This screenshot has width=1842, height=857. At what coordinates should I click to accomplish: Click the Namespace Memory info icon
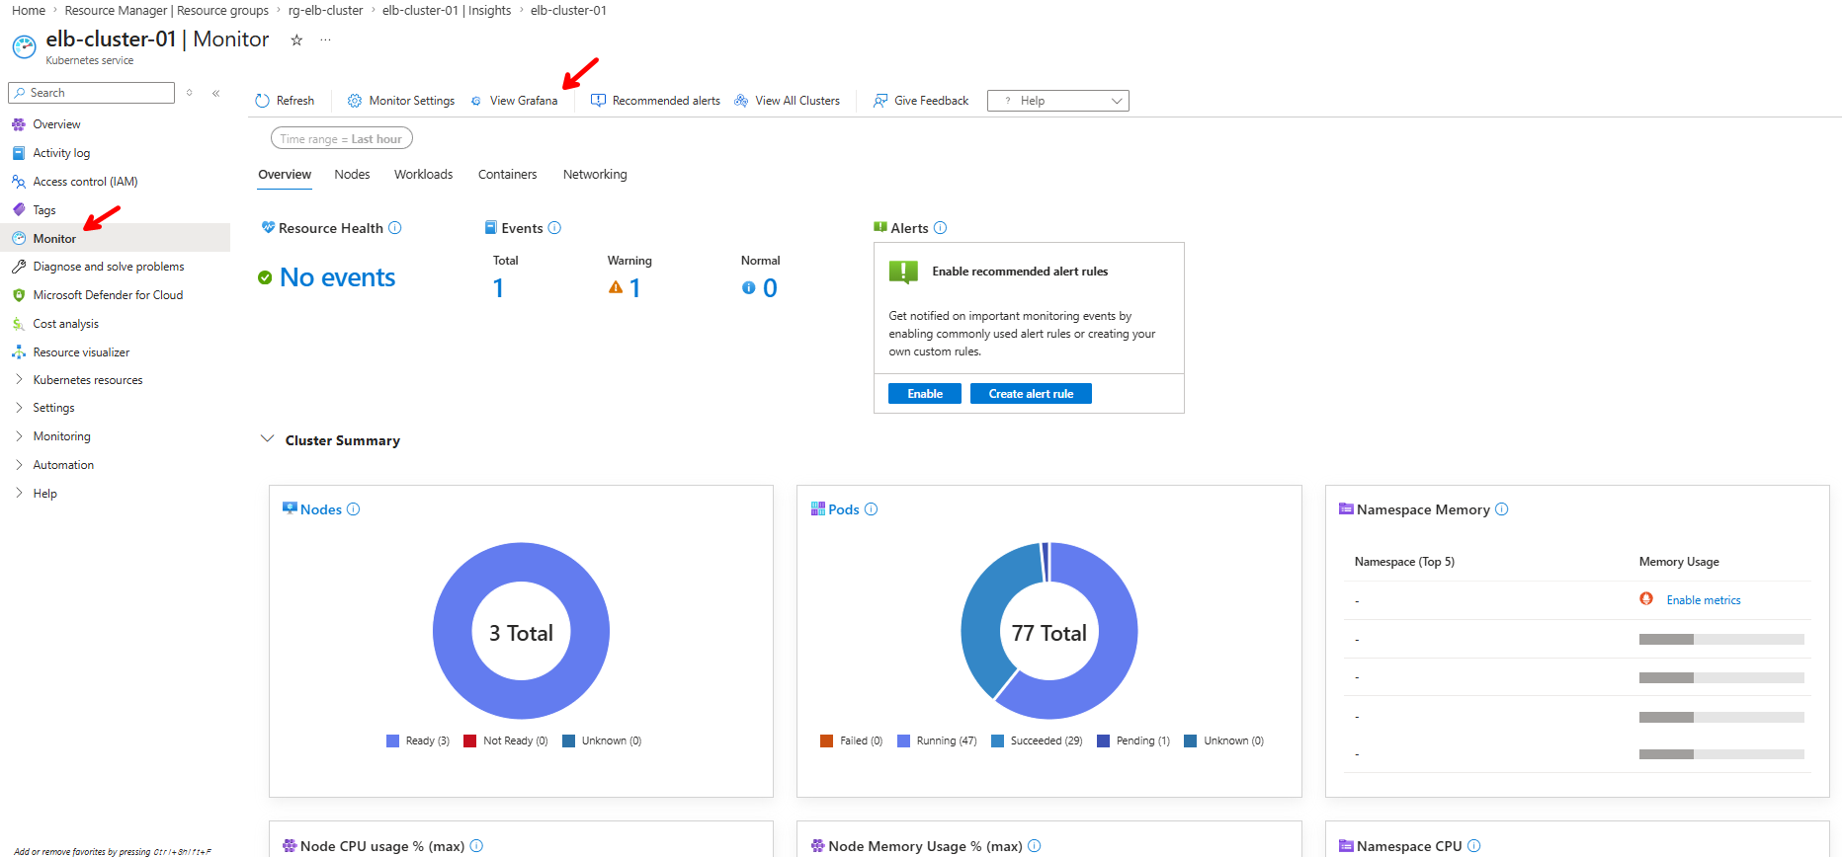tap(1502, 509)
